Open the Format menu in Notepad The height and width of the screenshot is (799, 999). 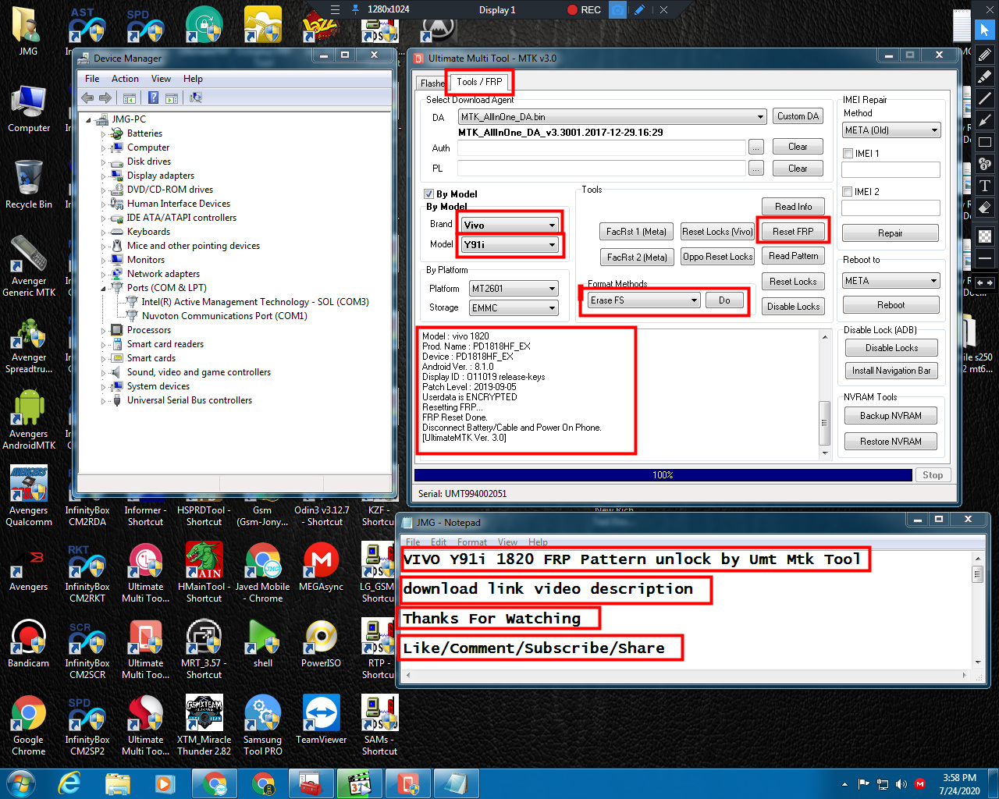[x=471, y=542]
